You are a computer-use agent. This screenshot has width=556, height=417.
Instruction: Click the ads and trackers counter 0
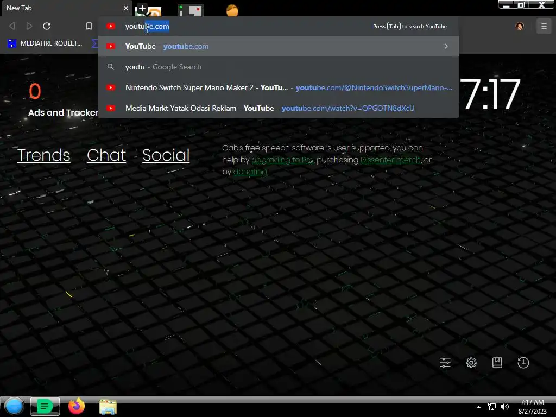tap(35, 91)
